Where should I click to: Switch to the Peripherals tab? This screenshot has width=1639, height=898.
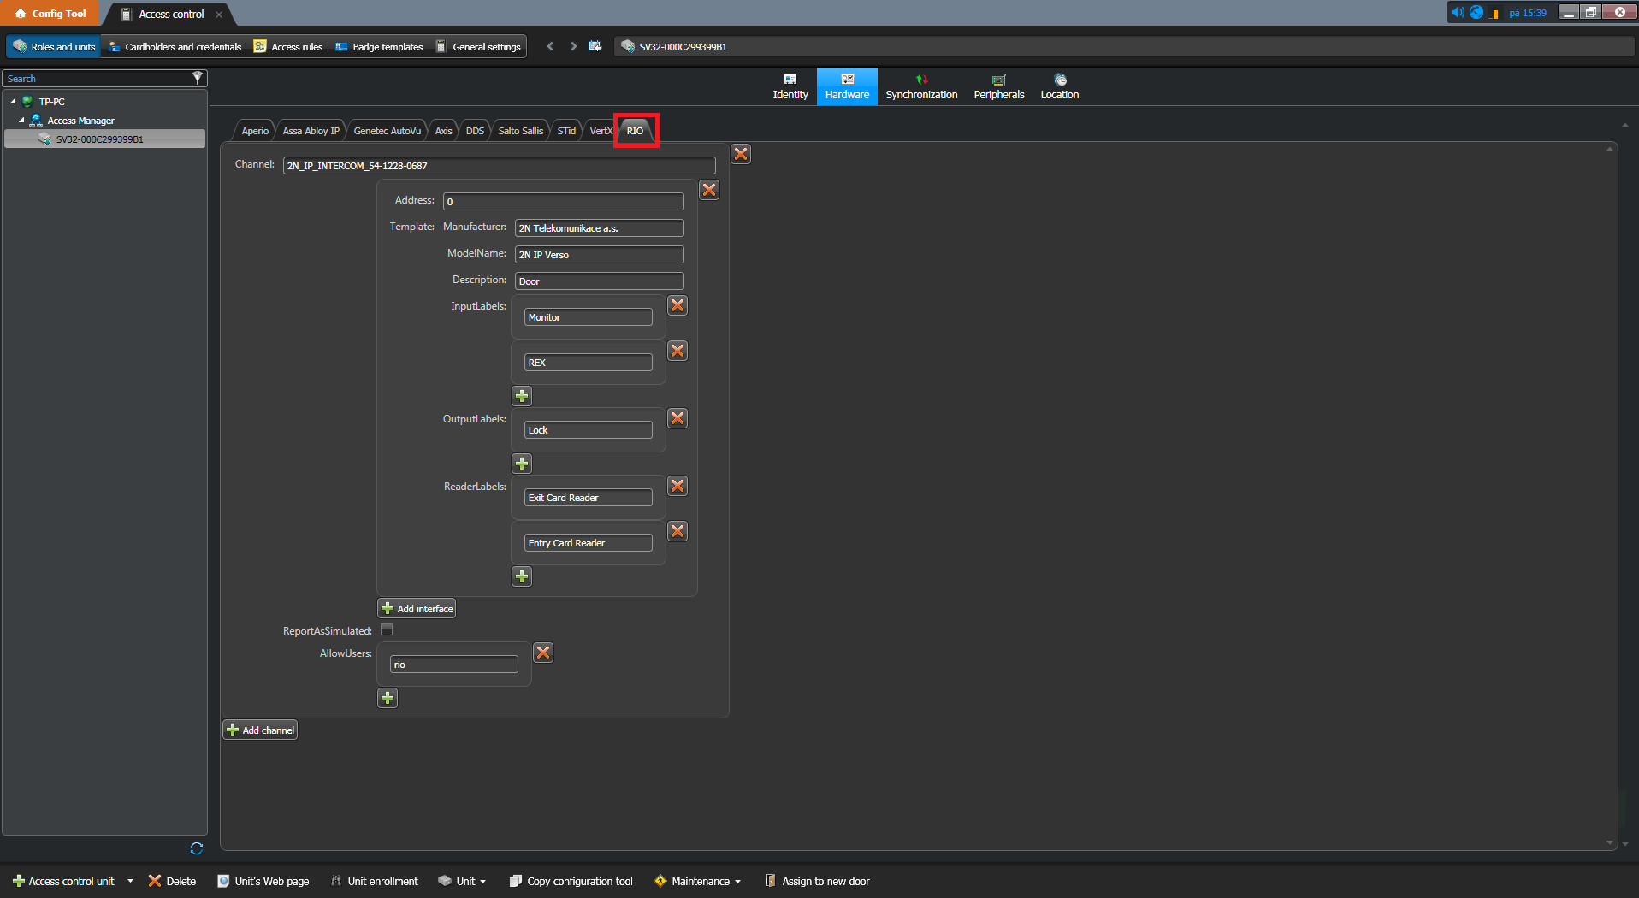click(x=998, y=86)
